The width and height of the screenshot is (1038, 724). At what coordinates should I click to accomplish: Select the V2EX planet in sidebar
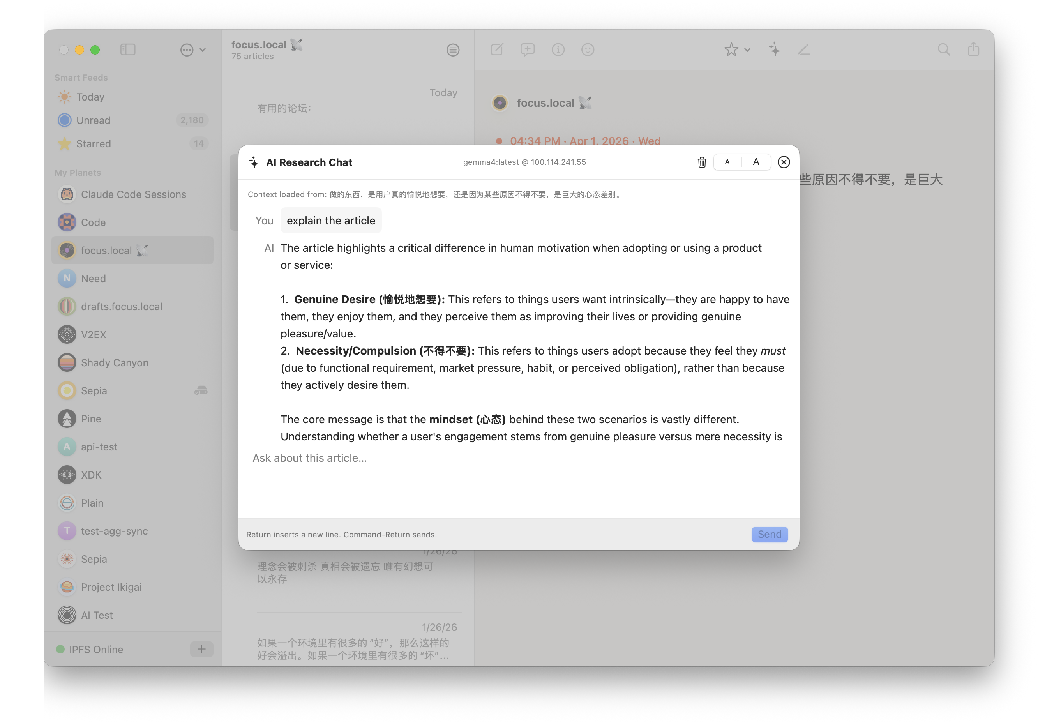pyautogui.click(x=94, y=335)
